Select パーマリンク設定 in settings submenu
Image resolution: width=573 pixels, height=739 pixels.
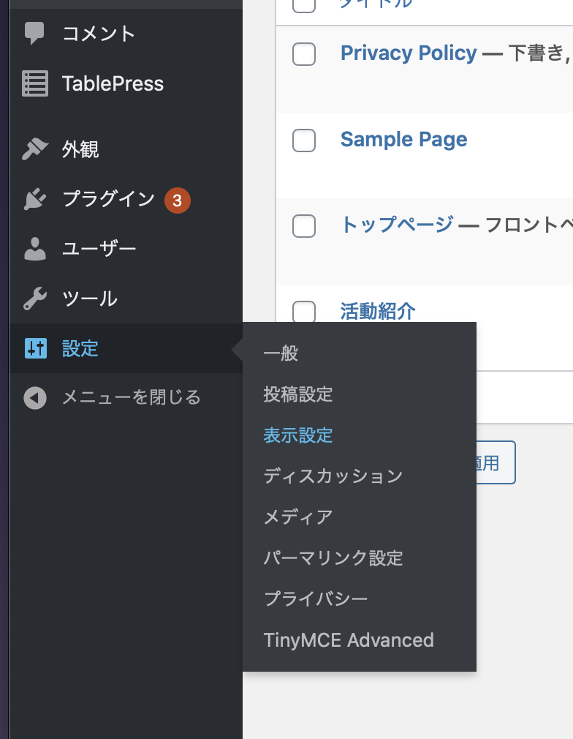point(333,558)
